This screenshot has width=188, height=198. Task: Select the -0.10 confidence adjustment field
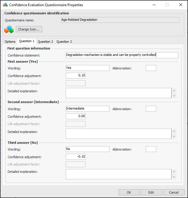point(76,157)
